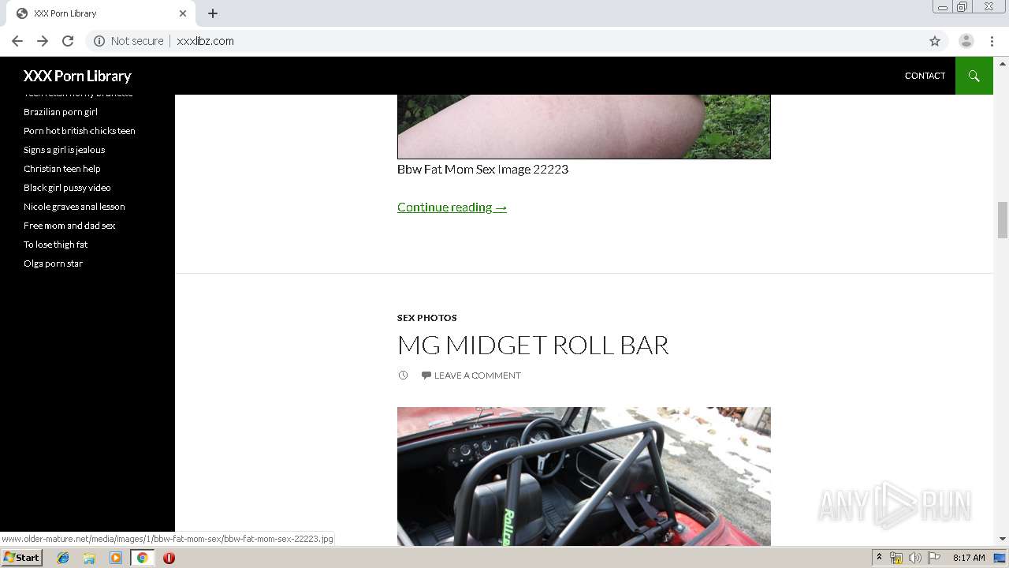Bookmark this page with the star icon
Viewport: 1009px width, 568px height.
pyautogui.click(x=935, y=41)
